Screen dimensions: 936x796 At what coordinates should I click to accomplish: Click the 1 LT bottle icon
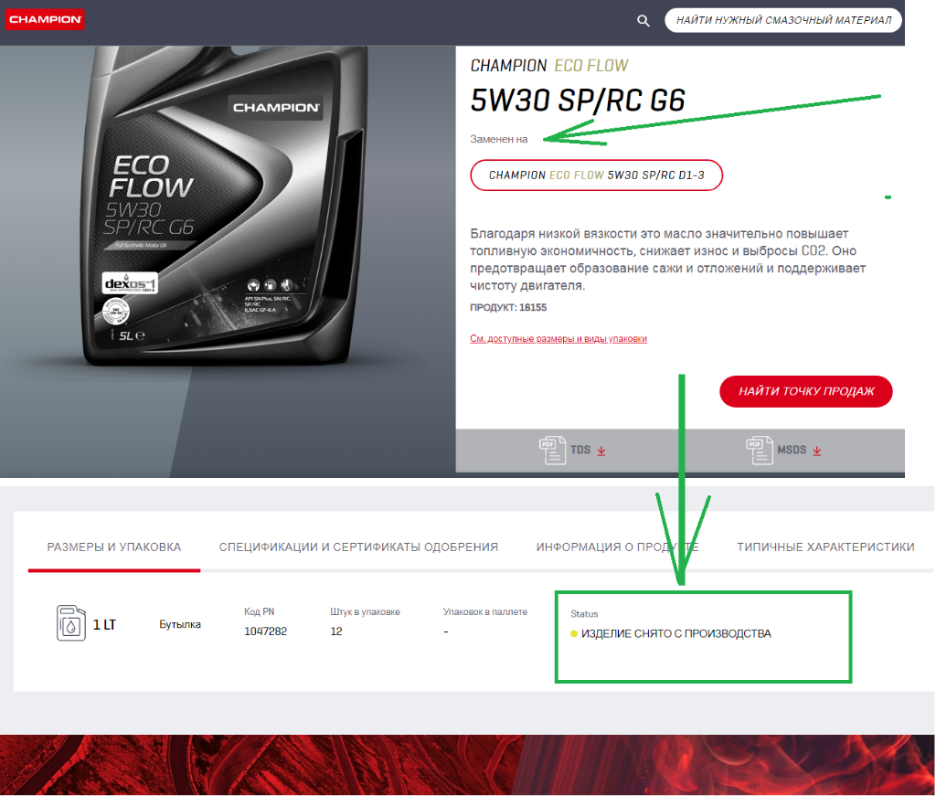71,623
